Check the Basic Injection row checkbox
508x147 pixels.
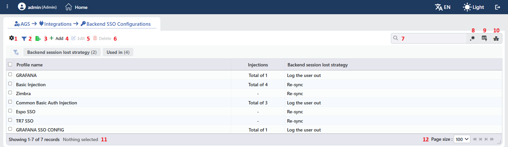pos(10,84)
